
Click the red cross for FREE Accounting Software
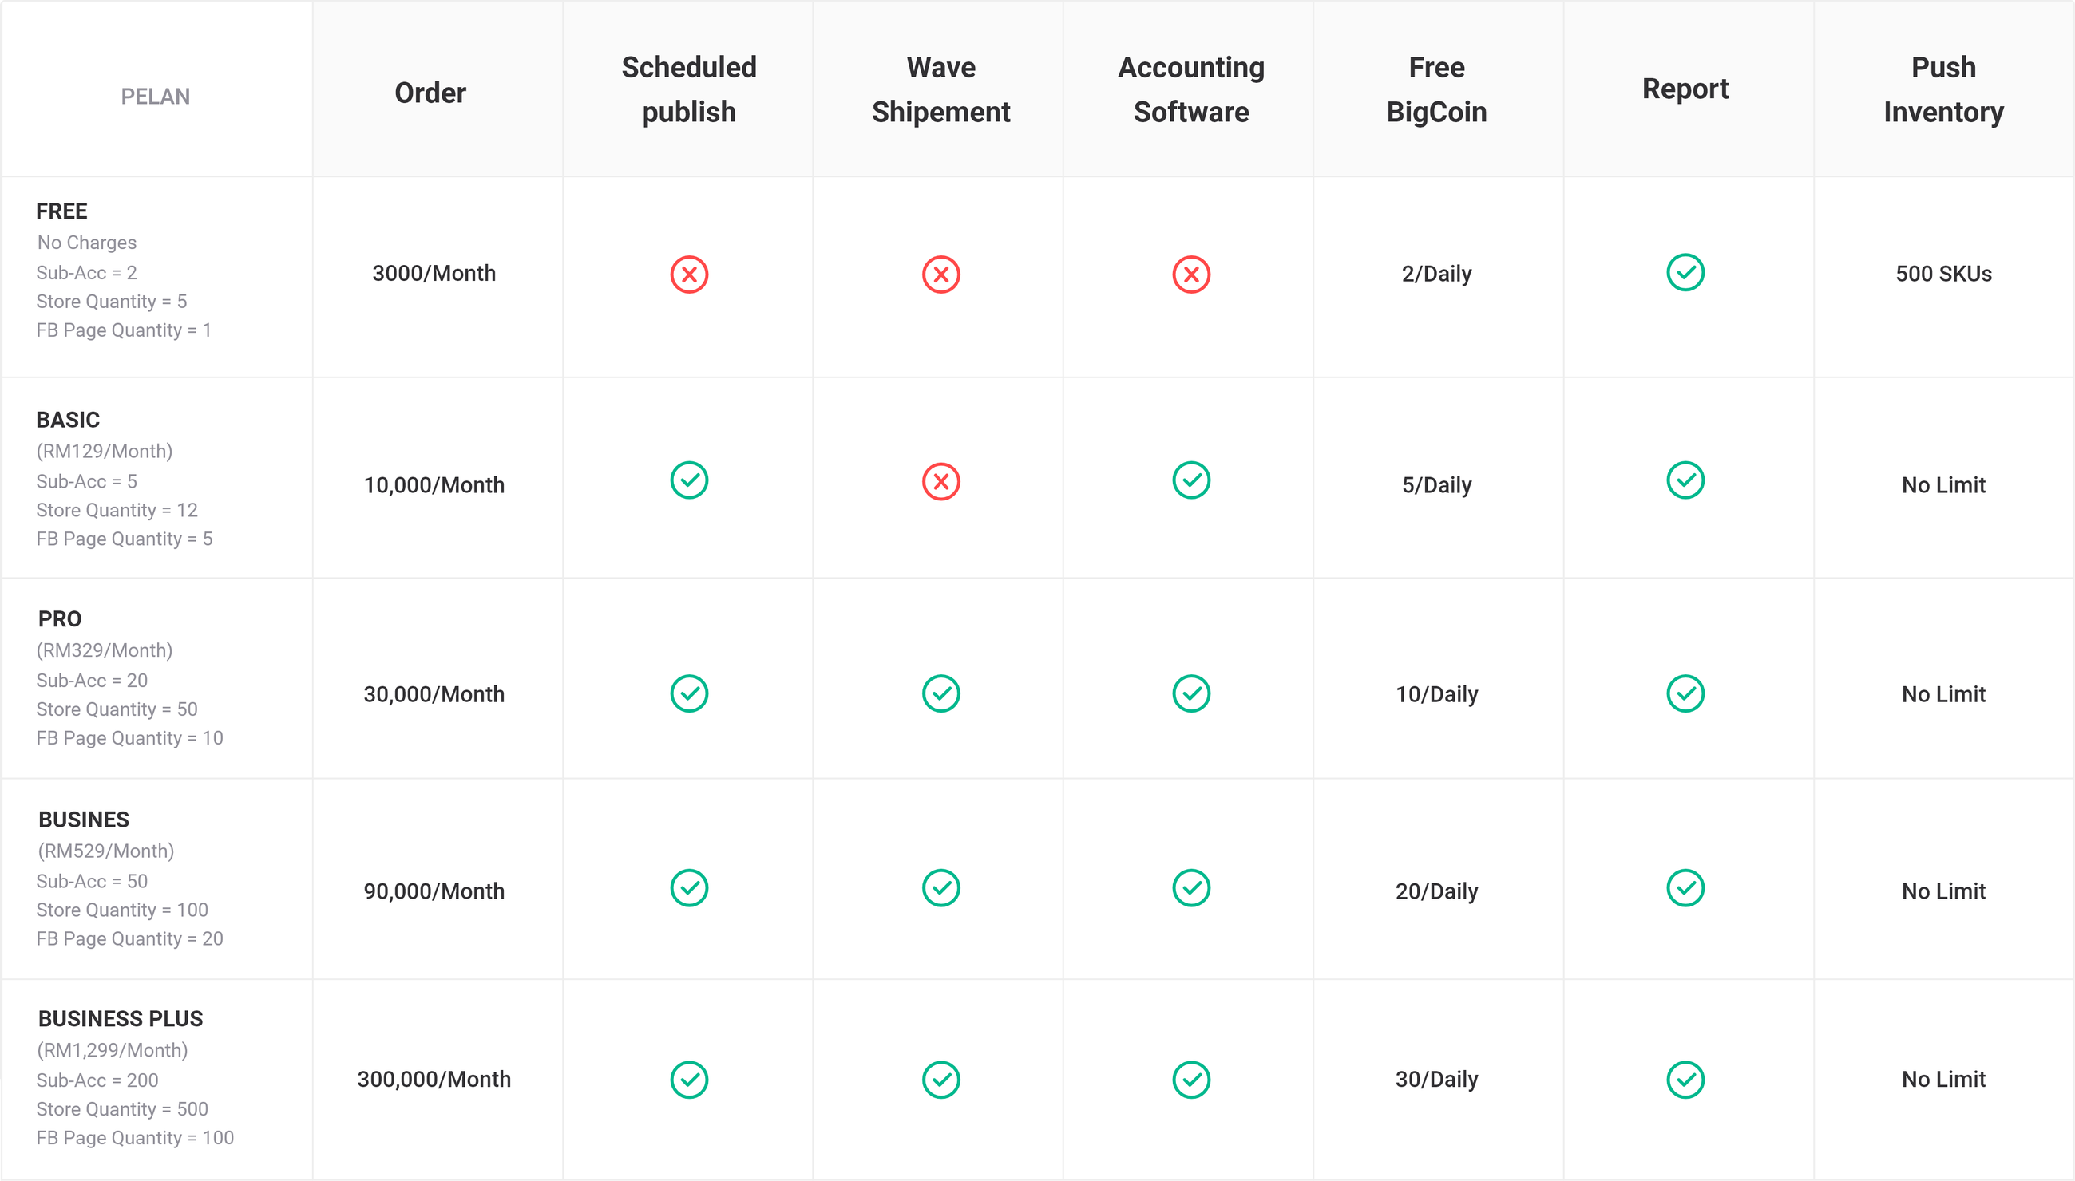pyautogui.click(x=1190, y=275)
